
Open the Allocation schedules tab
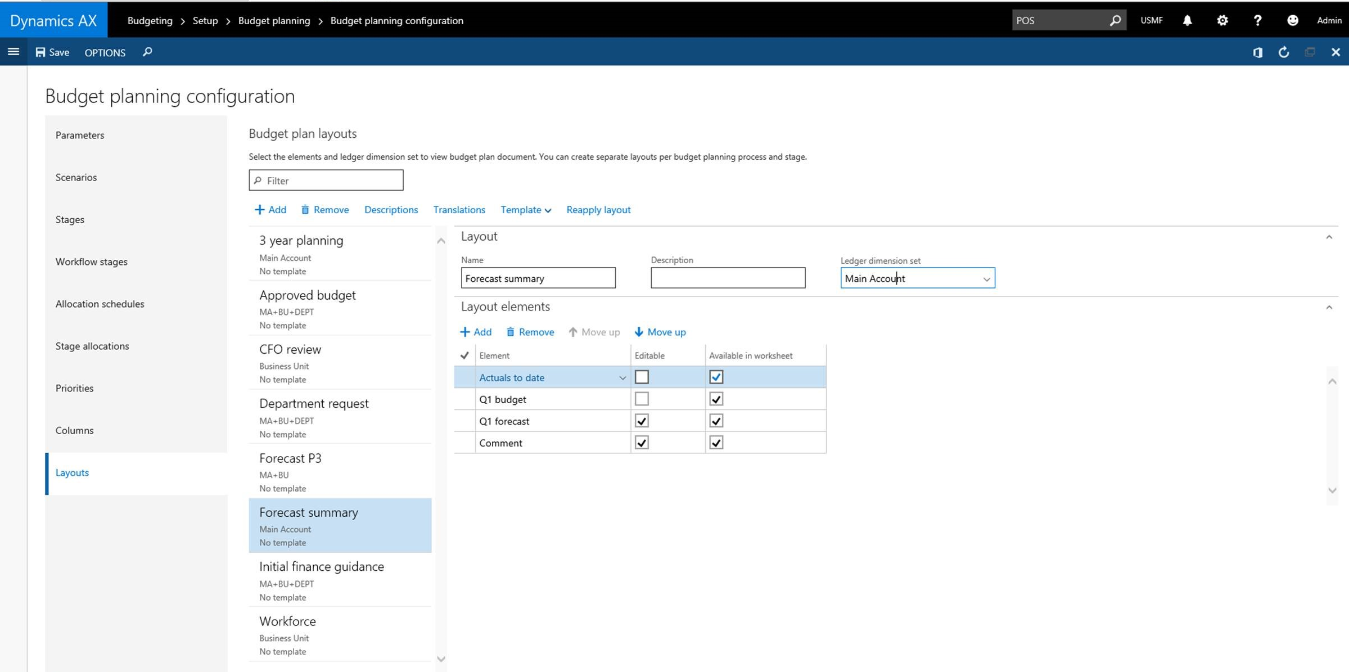click(x=136, y=304)
